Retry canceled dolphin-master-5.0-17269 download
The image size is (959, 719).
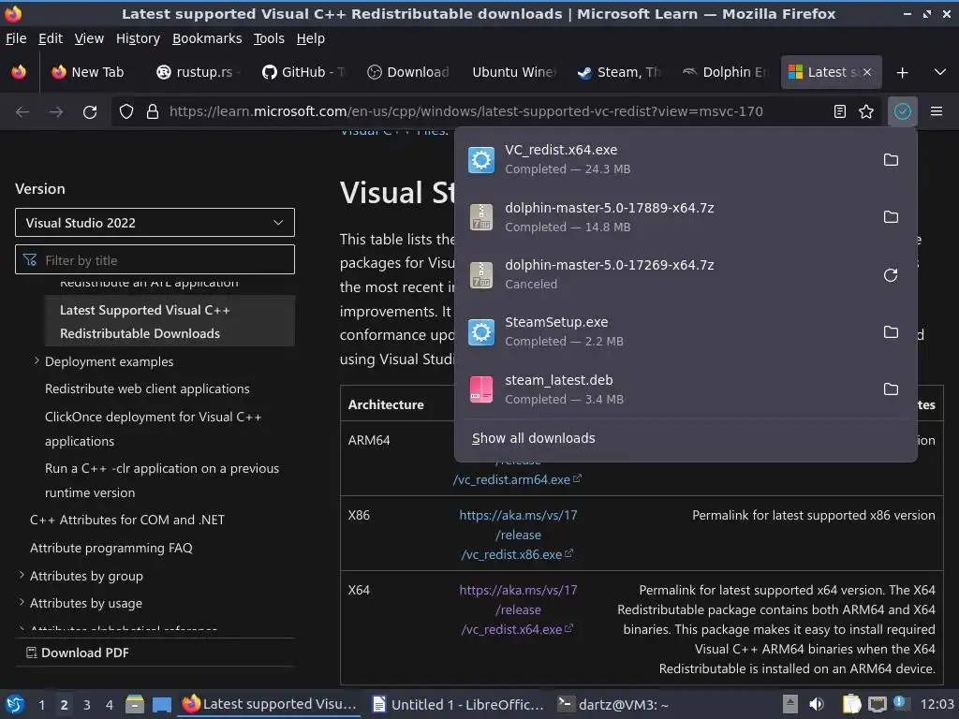891,275
